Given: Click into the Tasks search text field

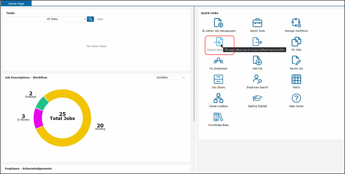Looking at the screenshot, I should [25, 19].
